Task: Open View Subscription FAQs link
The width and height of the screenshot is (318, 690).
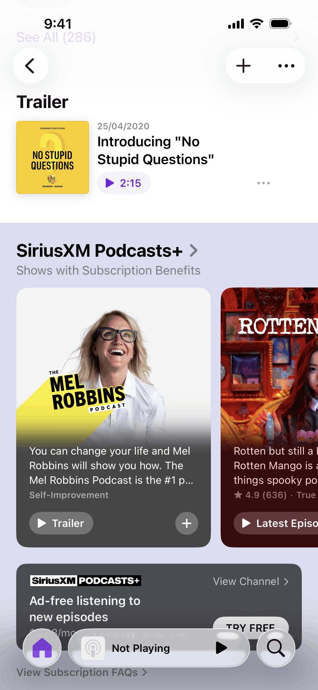Action: (x=82, y=672)
